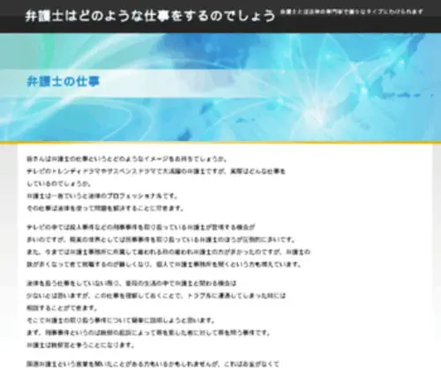Click the line starting また、今までは弁護士事務所に

(168, 252)
